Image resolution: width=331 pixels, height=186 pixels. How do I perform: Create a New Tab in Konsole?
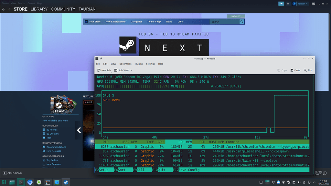click(104, 70)
